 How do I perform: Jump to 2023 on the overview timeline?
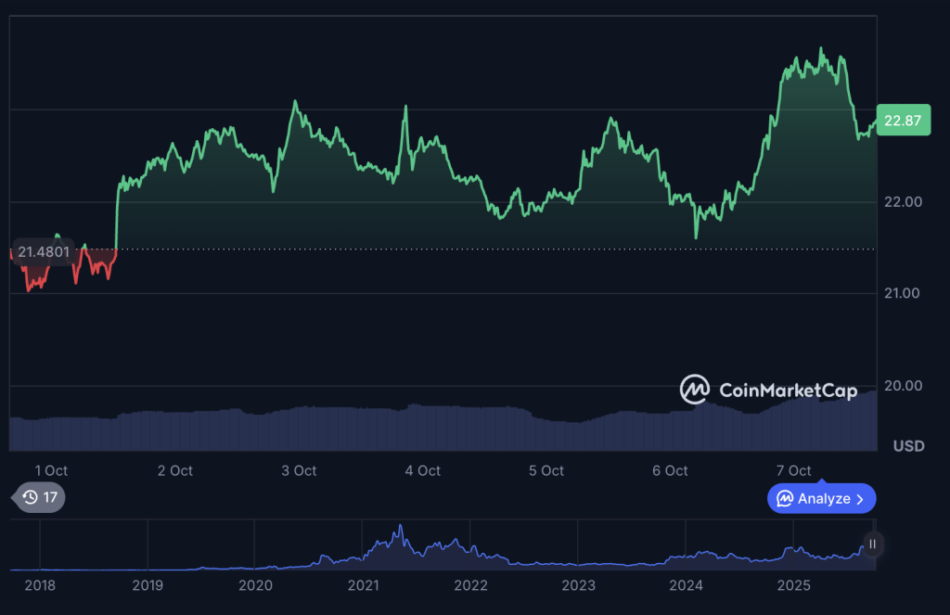578,585
